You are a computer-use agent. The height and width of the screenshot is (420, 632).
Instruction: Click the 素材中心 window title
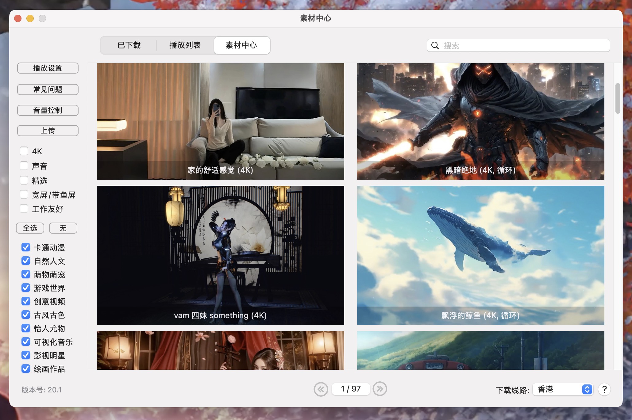click(316, 18)
